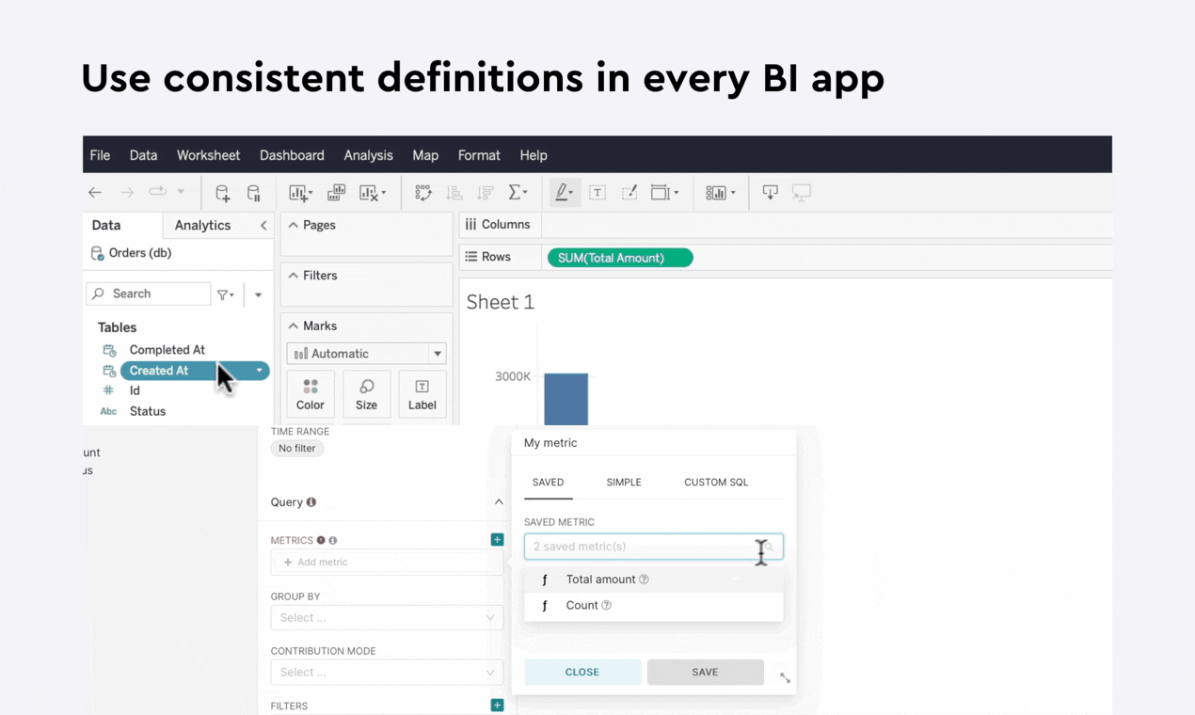Image resolution: width=1195 pixels, height=715 pixels.
Task: Click the grey info icon beside METRICS
Action: coord(333,541)
